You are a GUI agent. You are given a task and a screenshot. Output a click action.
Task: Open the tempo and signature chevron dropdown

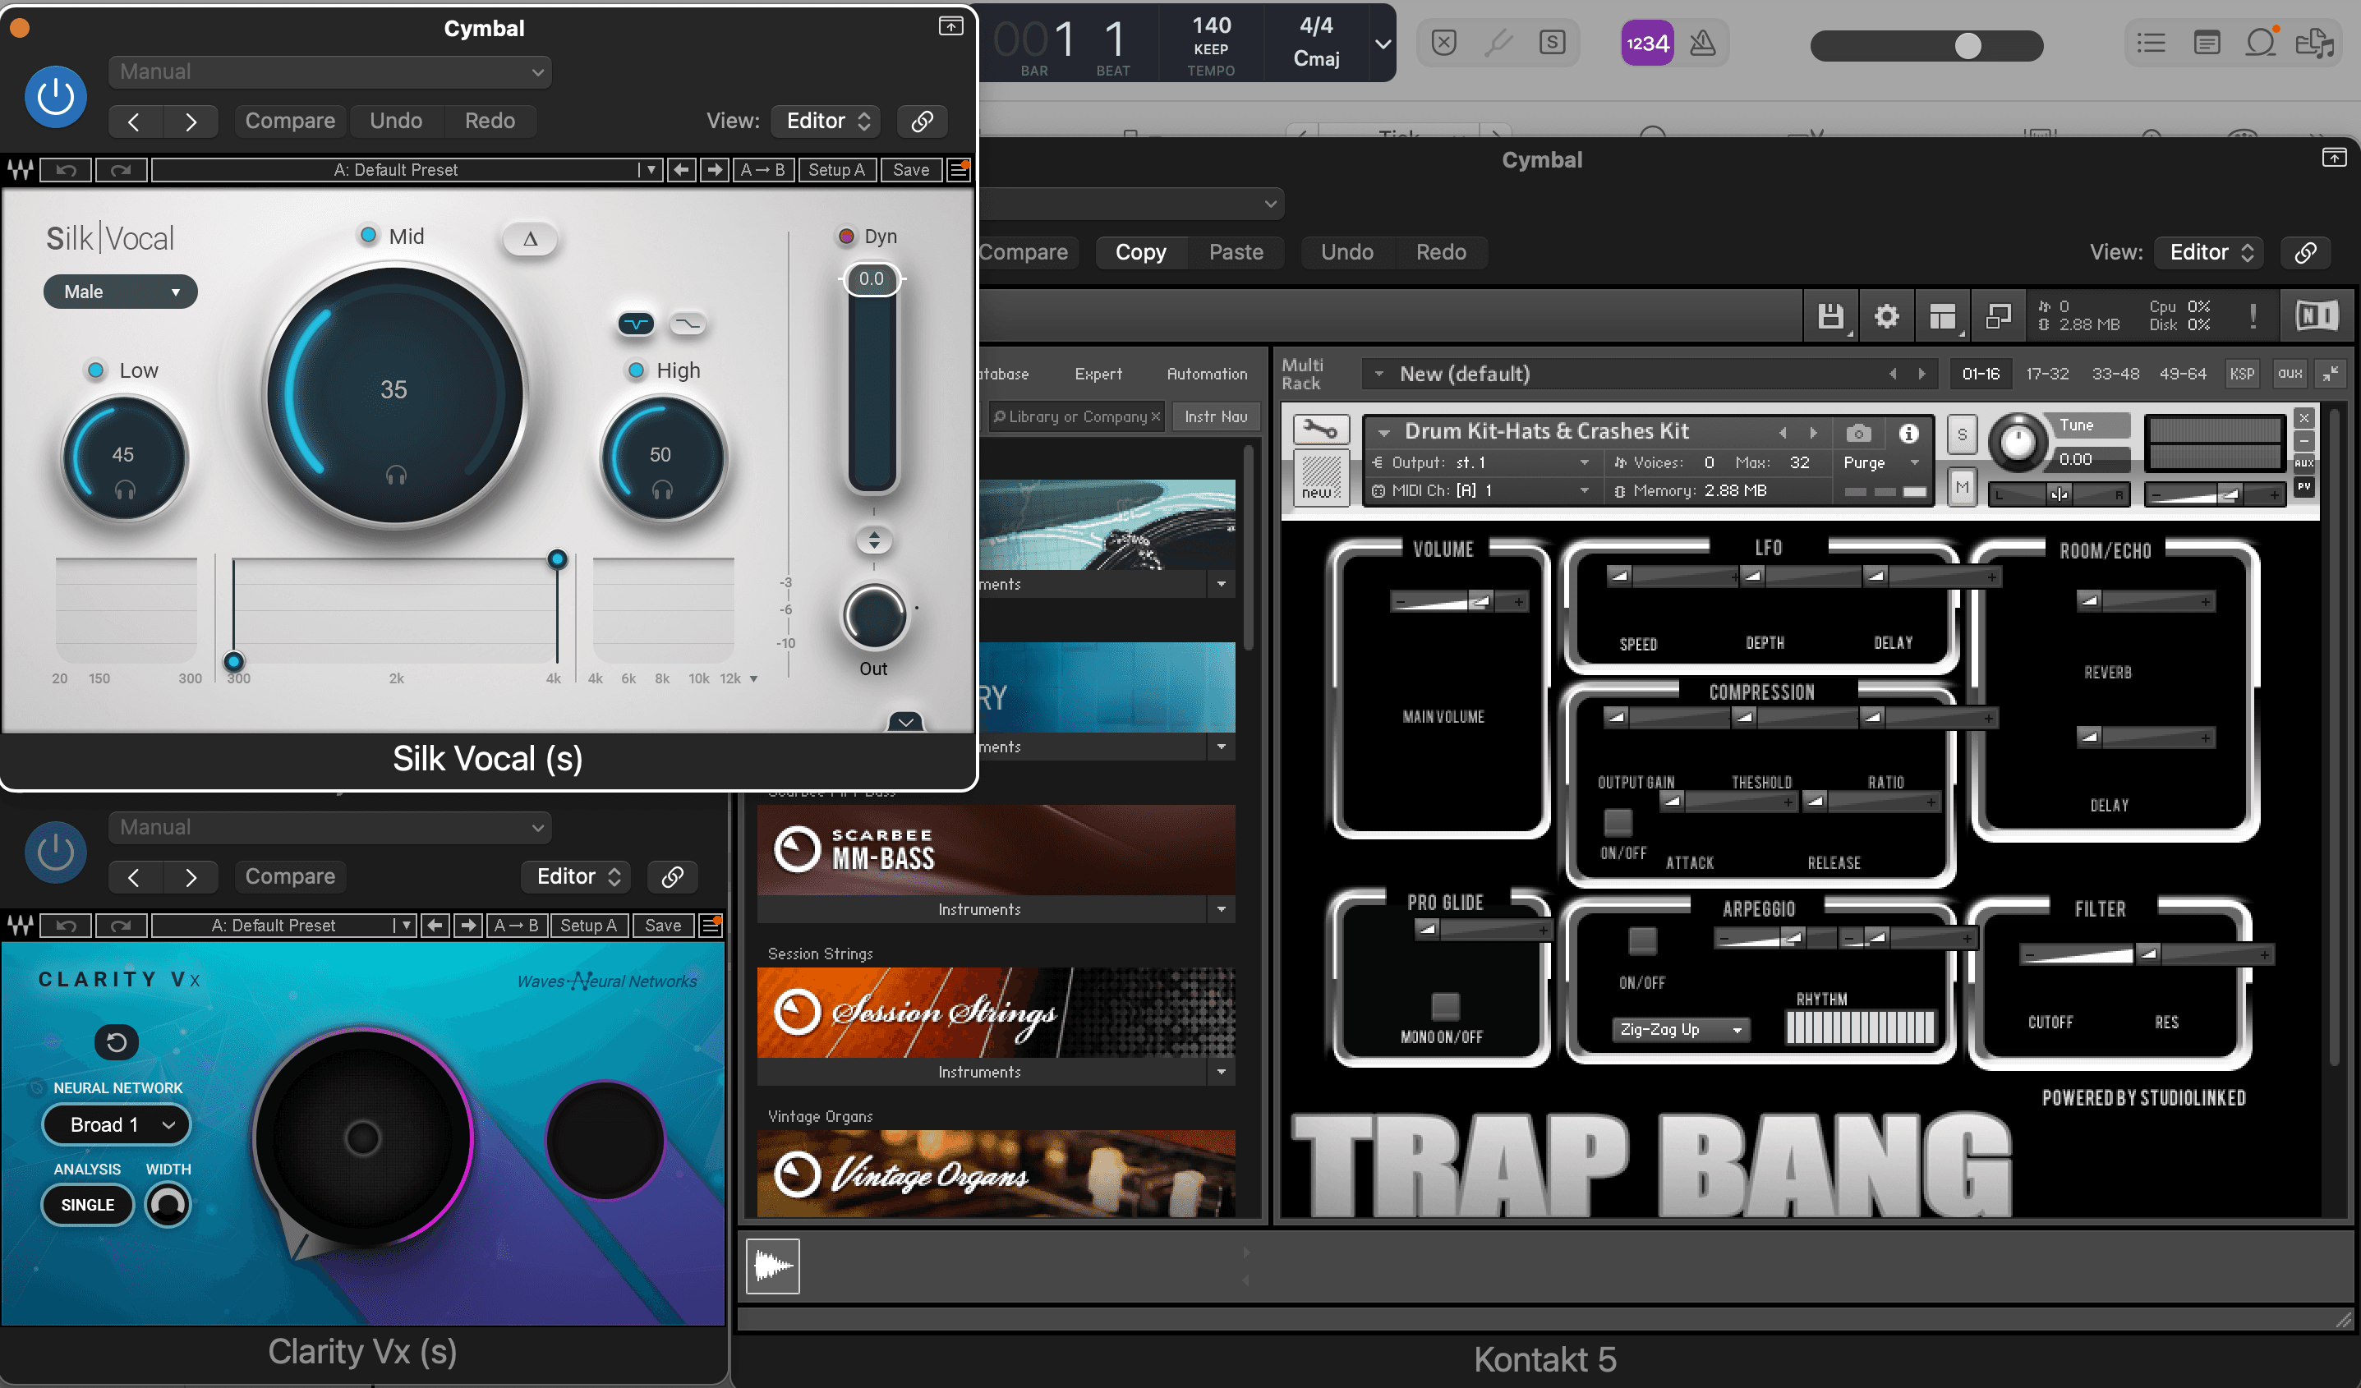[1382, 44]
